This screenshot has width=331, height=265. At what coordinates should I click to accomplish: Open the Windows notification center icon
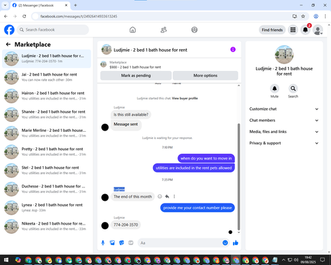click(322, 260)
